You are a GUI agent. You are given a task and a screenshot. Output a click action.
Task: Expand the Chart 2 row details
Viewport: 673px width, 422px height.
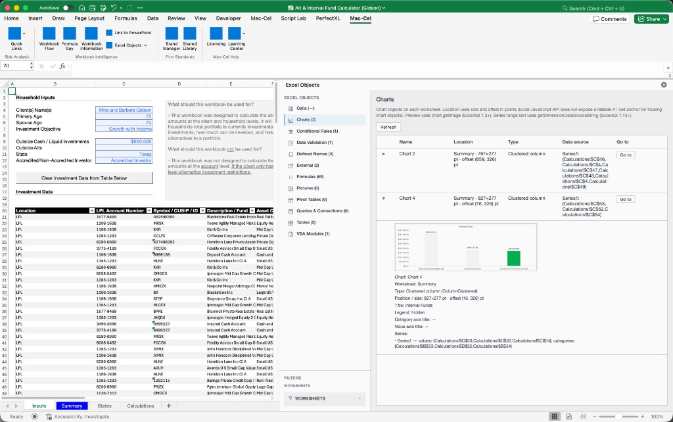(x=384, y=154)
